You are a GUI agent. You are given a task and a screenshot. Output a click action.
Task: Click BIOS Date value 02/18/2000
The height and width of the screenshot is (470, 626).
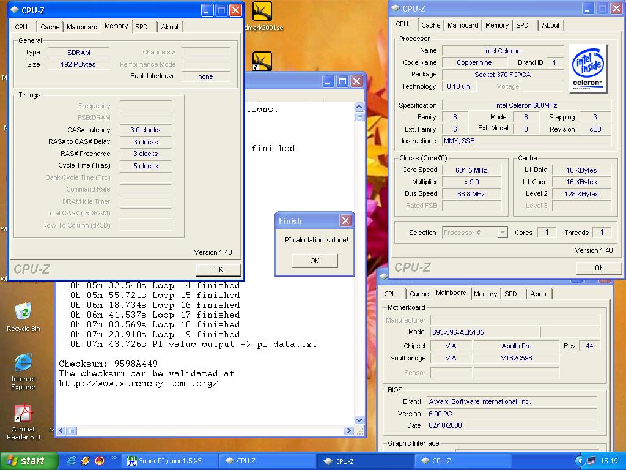pyautogui.click(x=512, y=426)
